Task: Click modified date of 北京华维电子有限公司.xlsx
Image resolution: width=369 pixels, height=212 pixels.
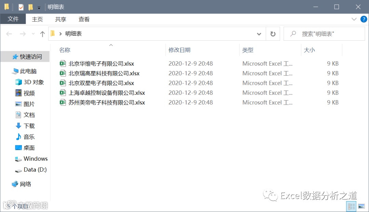Action: (x=191, y=64)
